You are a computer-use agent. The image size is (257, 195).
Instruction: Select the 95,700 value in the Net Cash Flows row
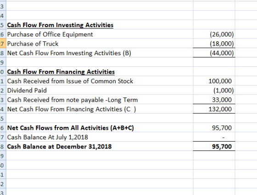click(x=214, y=128)
